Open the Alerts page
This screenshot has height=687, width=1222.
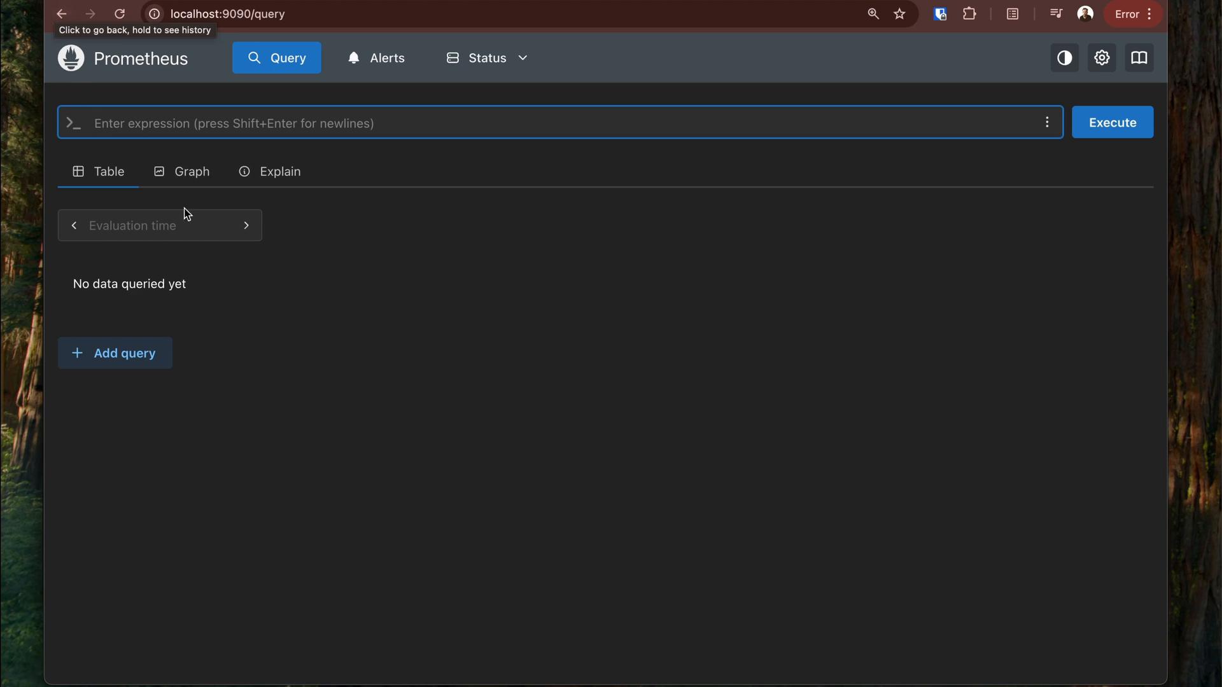click(376, 58)
